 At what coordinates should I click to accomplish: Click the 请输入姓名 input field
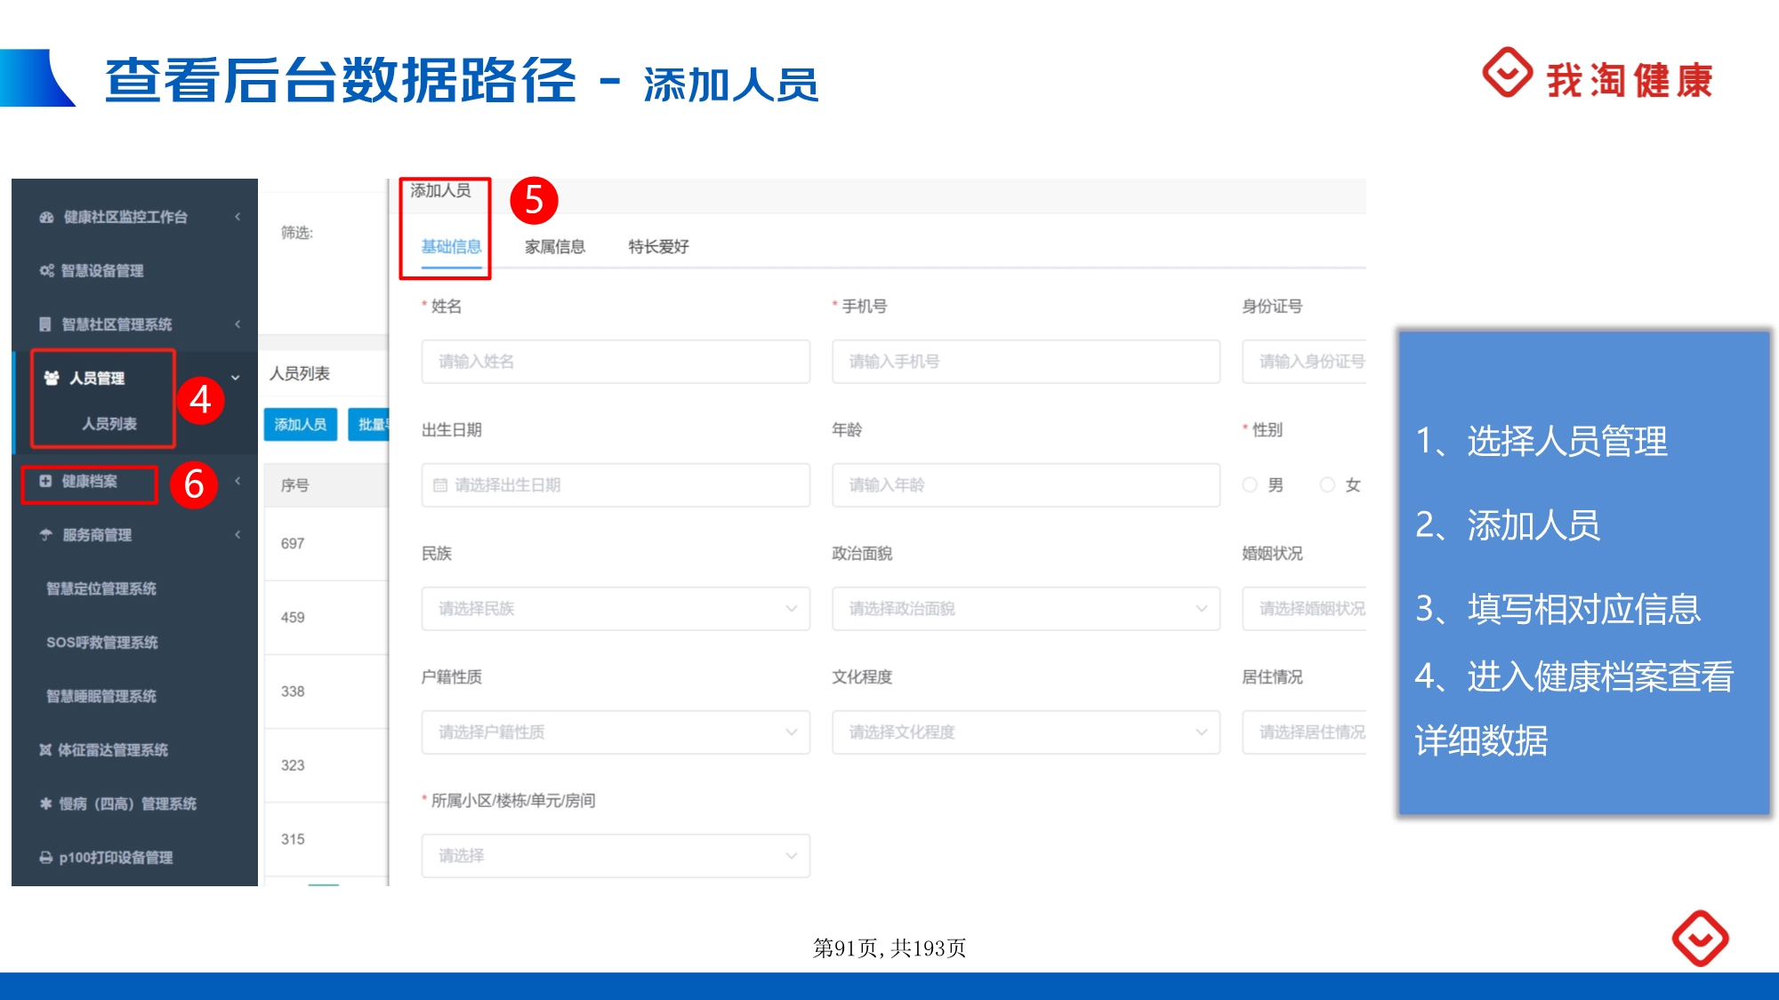[x=616, y=362]
